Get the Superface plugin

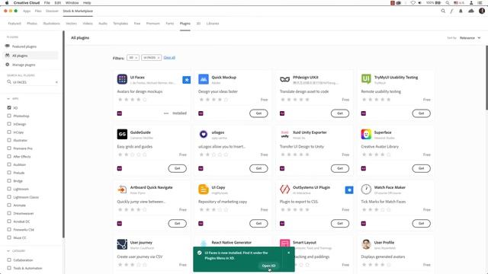422,168
